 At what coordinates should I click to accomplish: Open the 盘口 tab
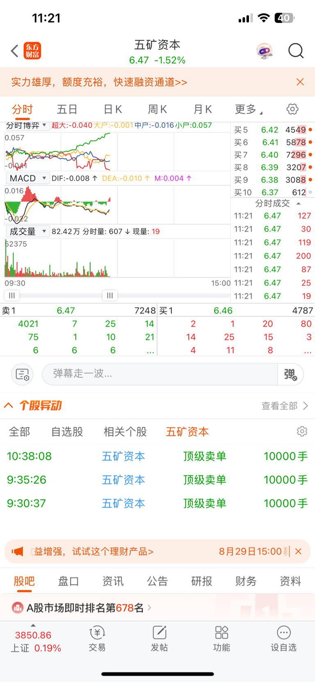point(68,581)
